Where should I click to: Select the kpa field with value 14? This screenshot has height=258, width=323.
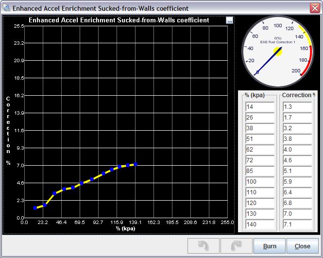(260, 107)
